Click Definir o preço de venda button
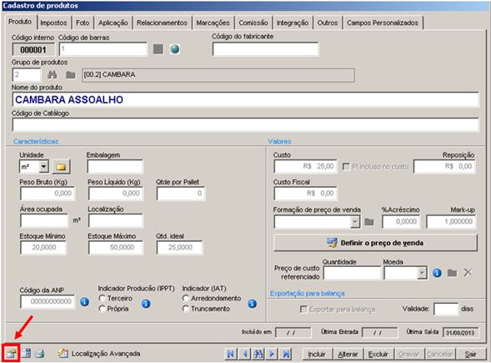 click(x=375, y=243)
